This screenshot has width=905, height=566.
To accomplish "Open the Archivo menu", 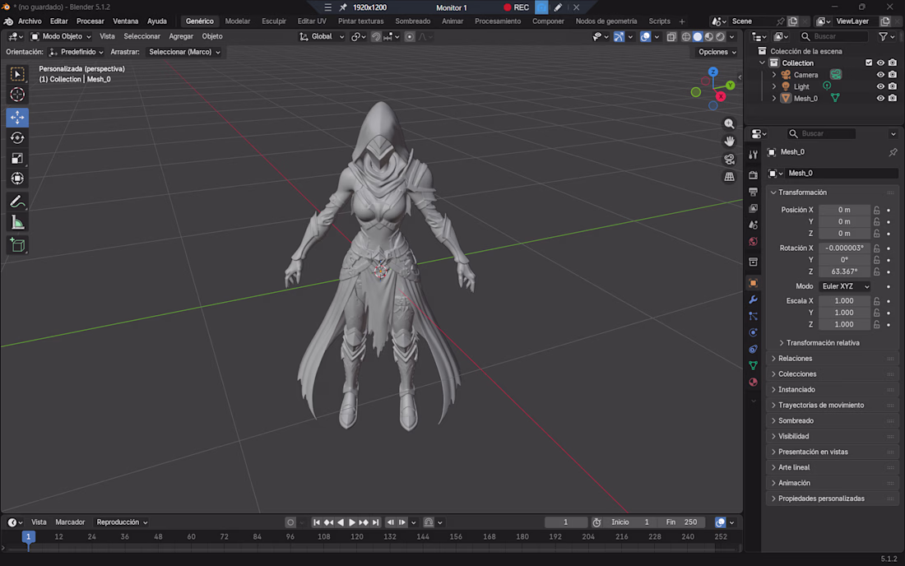I will click(x=30, y=21).
